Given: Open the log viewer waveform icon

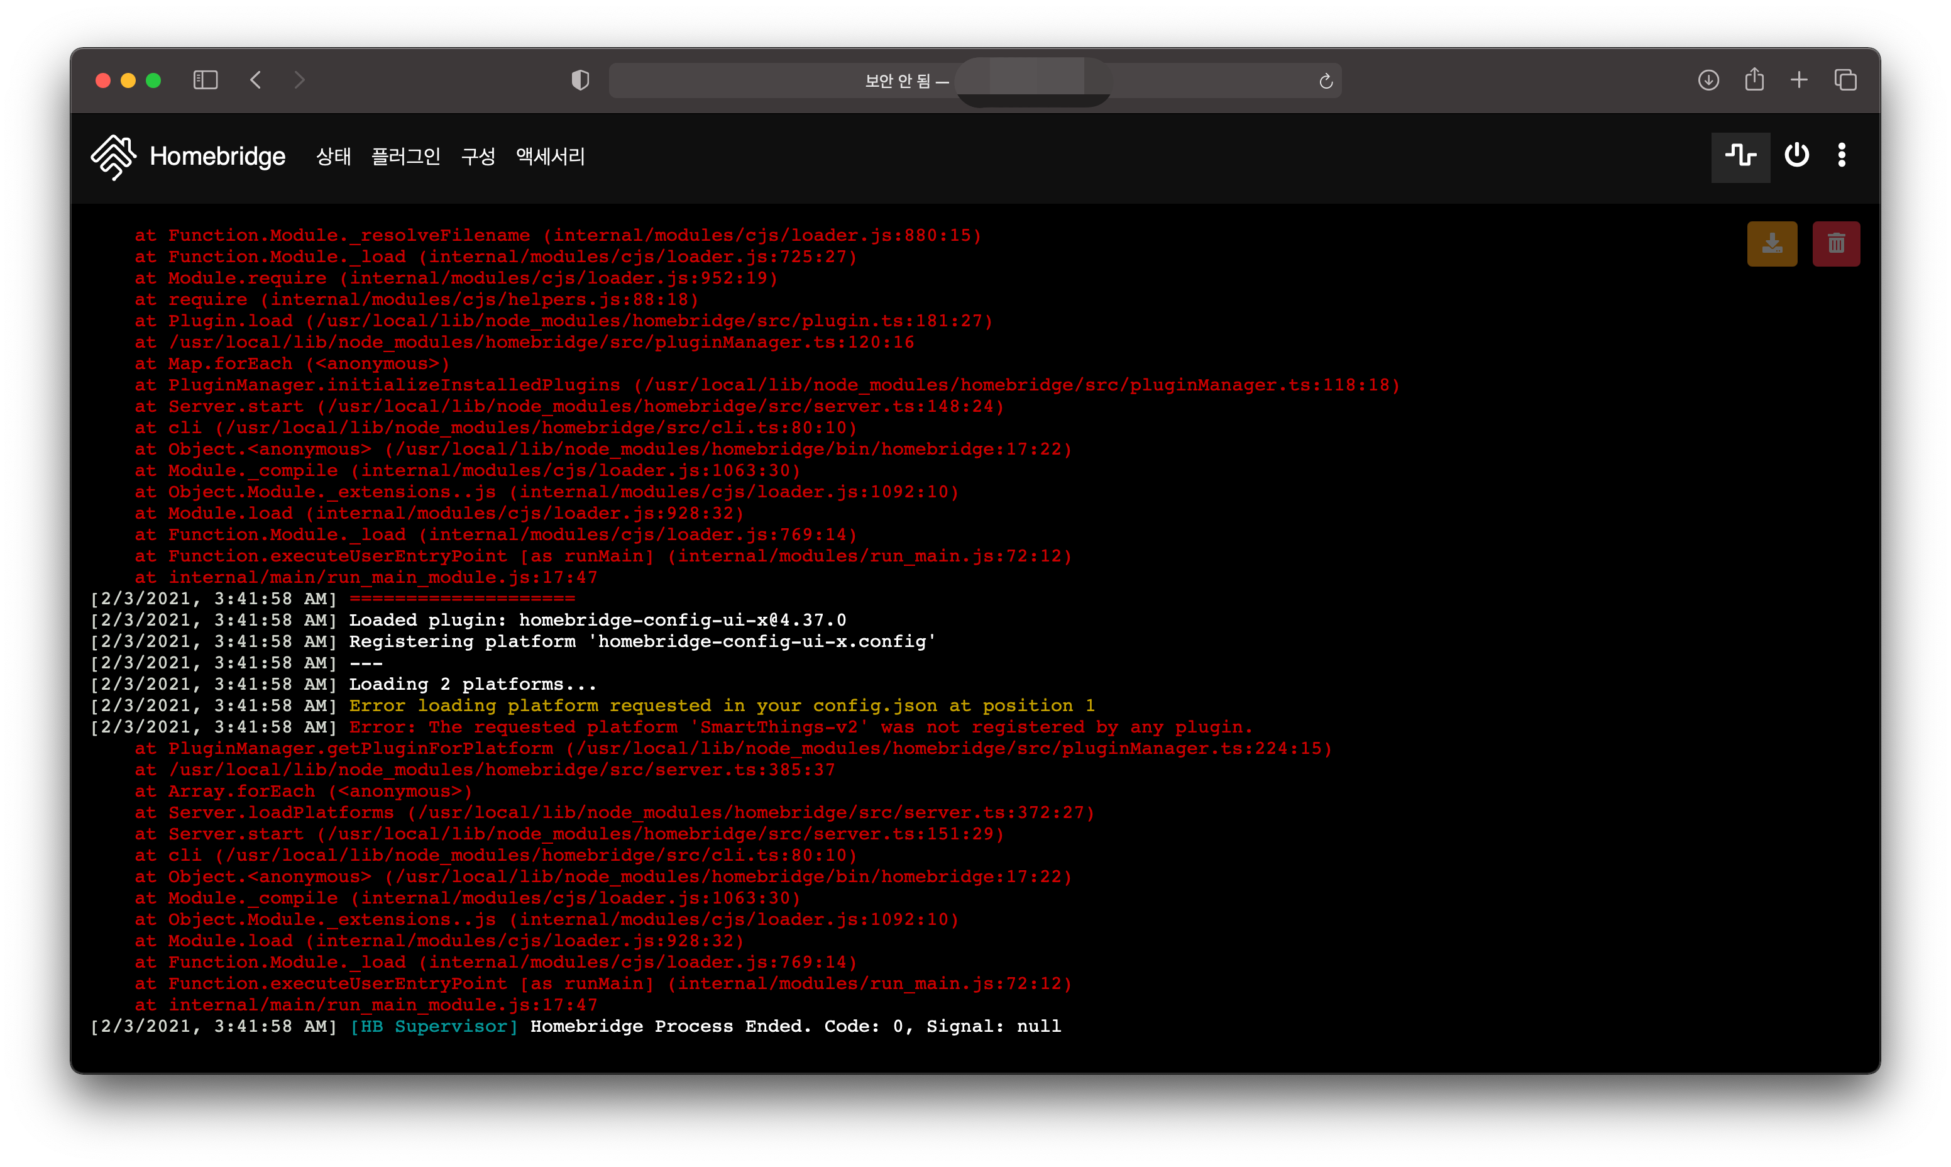Looking at the screenshot, I should tap(1740, 156).
